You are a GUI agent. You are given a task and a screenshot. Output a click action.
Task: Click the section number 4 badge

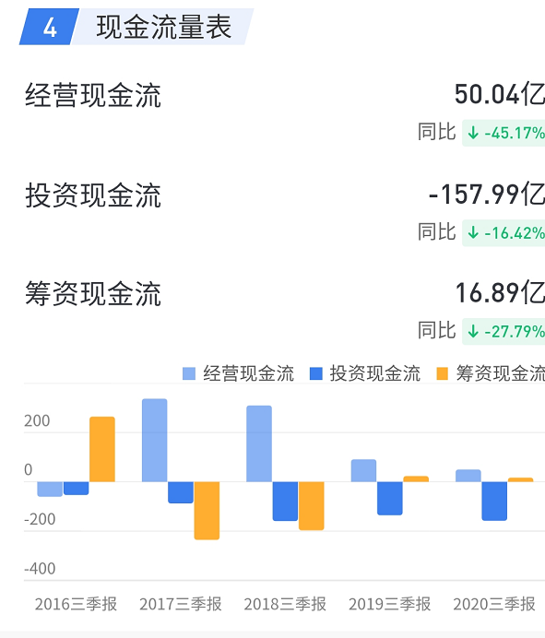(x=49, y=27)
